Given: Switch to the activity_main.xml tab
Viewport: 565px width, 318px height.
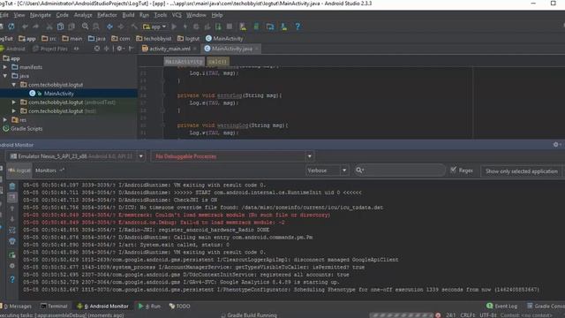Looking at the screenshot, I should point(169,49).
